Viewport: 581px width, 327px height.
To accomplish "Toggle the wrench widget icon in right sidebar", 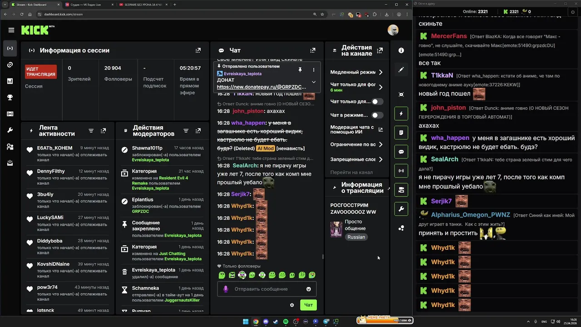I will pyautogui.click(x=401, y=209).
